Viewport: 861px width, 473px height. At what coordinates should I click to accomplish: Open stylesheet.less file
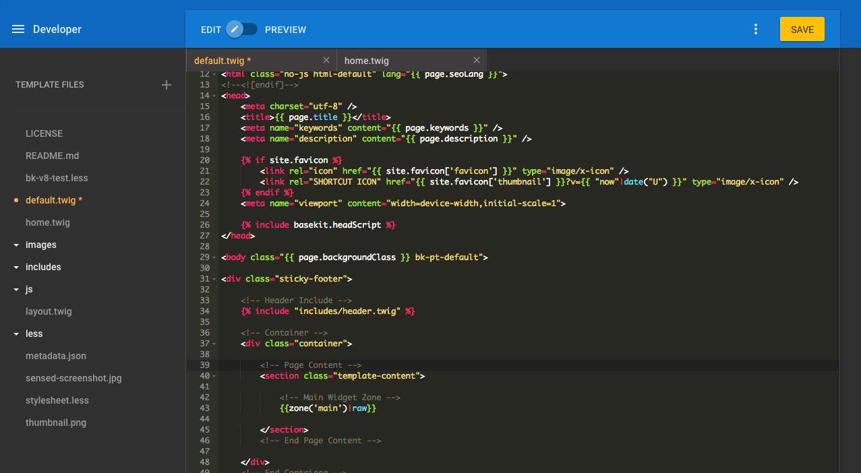(57, 400)
